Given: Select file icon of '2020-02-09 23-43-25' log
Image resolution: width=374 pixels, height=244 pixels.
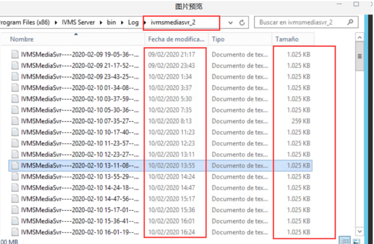Looking at the screenshot, I should [15, 76].
